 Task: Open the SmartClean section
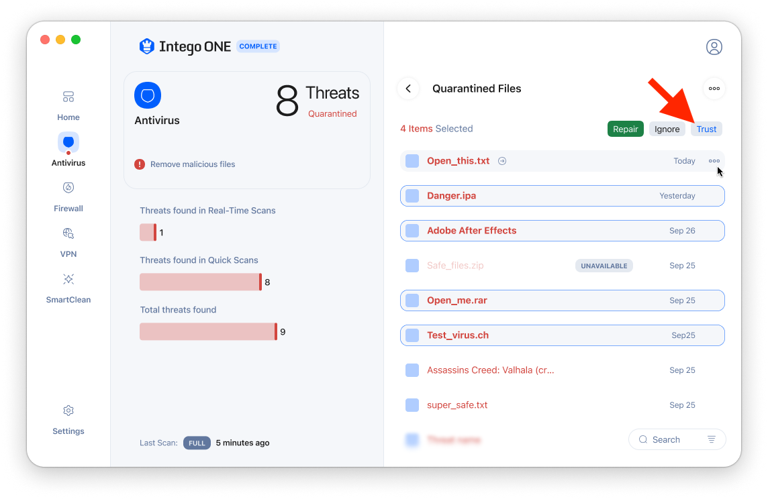[68, 288]
